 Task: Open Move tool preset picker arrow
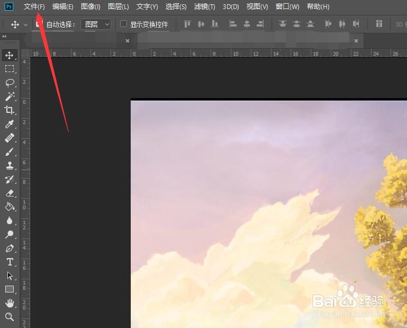[x=25, y=25]
